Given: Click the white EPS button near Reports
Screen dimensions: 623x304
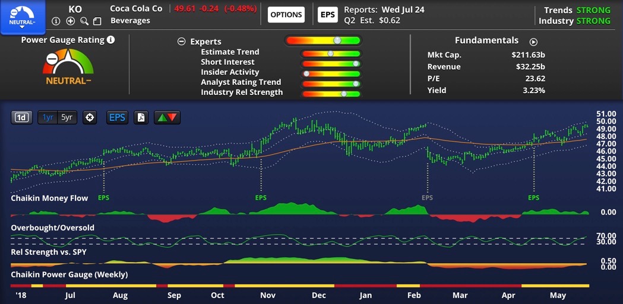Looking at the screenshot, I should 327,14.
